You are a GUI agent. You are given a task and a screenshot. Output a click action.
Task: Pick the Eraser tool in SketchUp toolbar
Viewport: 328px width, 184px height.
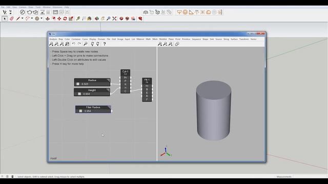[x=11, y=19]
